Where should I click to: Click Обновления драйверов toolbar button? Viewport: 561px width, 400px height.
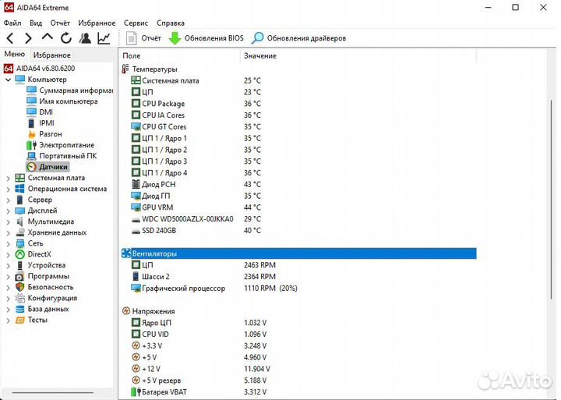coord(298,38)
